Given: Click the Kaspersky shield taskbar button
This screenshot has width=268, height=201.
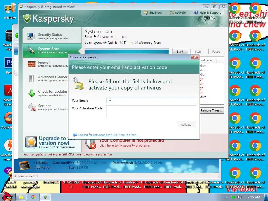Looking at the screenshot, I should coord(45,197).
